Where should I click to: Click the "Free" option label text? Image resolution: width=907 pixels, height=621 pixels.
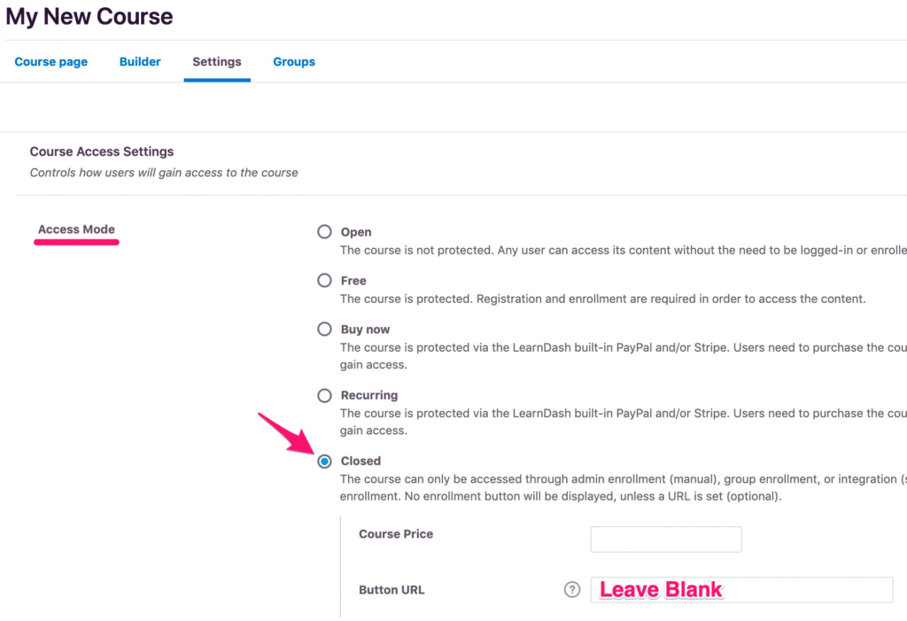coord(353,281)
